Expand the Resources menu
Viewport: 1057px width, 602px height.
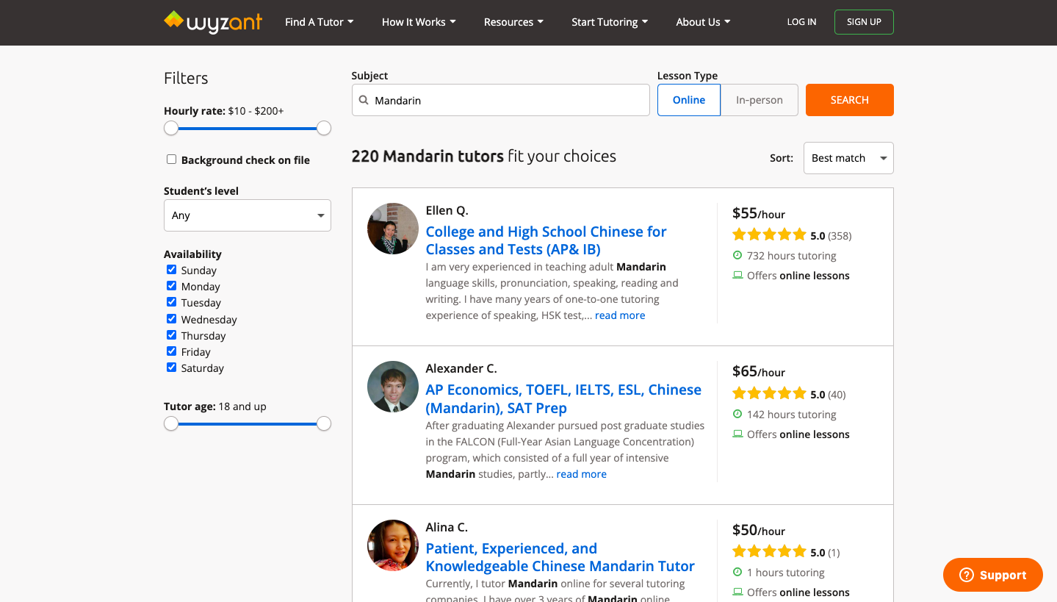pos(513,22)
